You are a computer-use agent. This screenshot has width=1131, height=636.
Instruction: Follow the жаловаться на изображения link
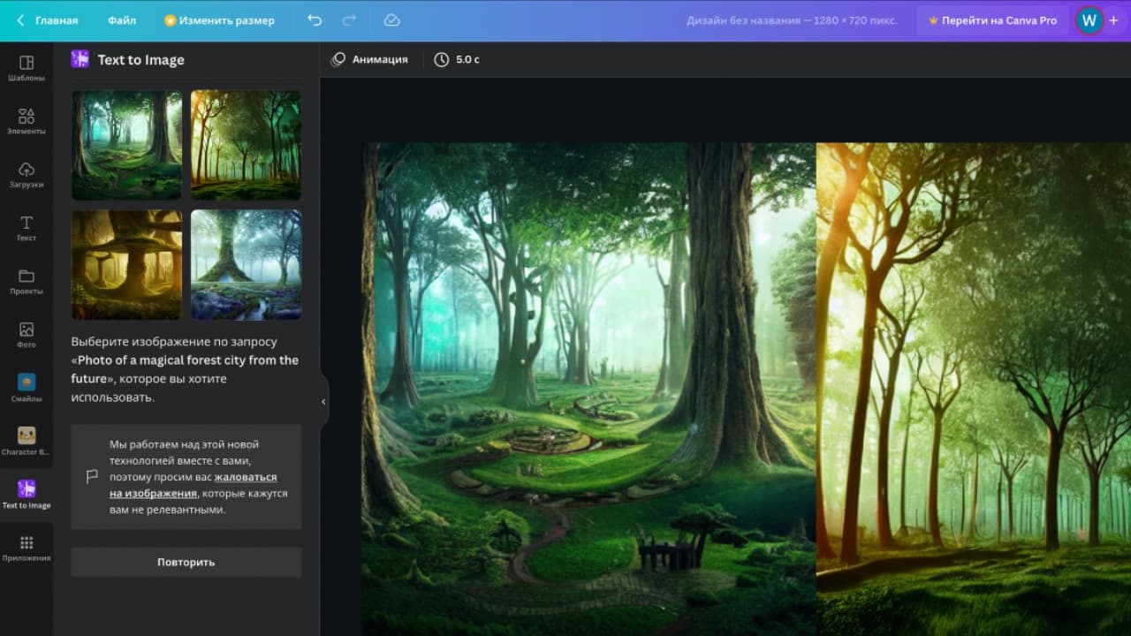[x=193, y=485]
